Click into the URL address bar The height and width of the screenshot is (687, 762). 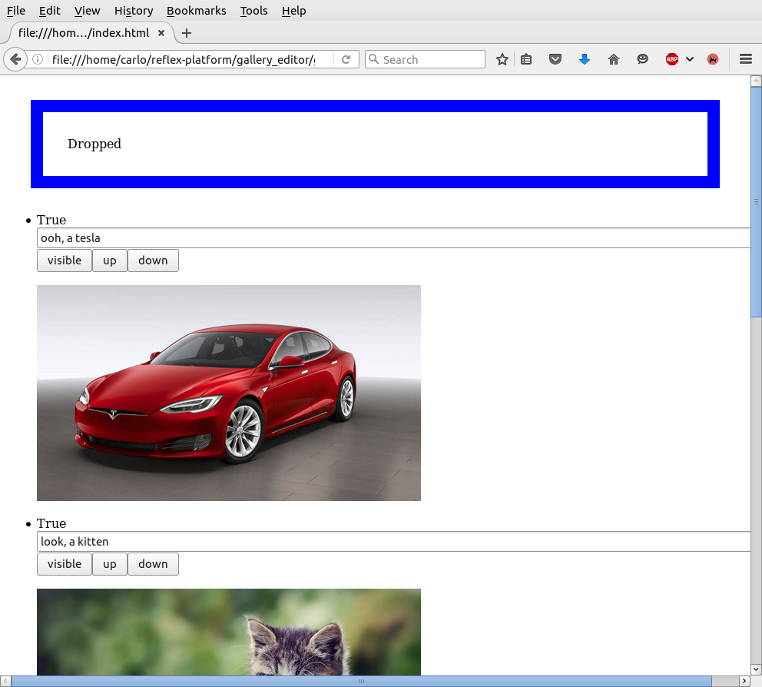point(184,59)
